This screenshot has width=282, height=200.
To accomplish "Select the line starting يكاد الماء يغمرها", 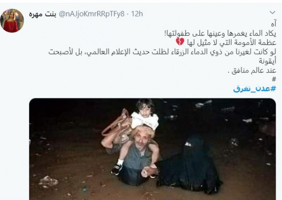I will click(x=220, y=33).
